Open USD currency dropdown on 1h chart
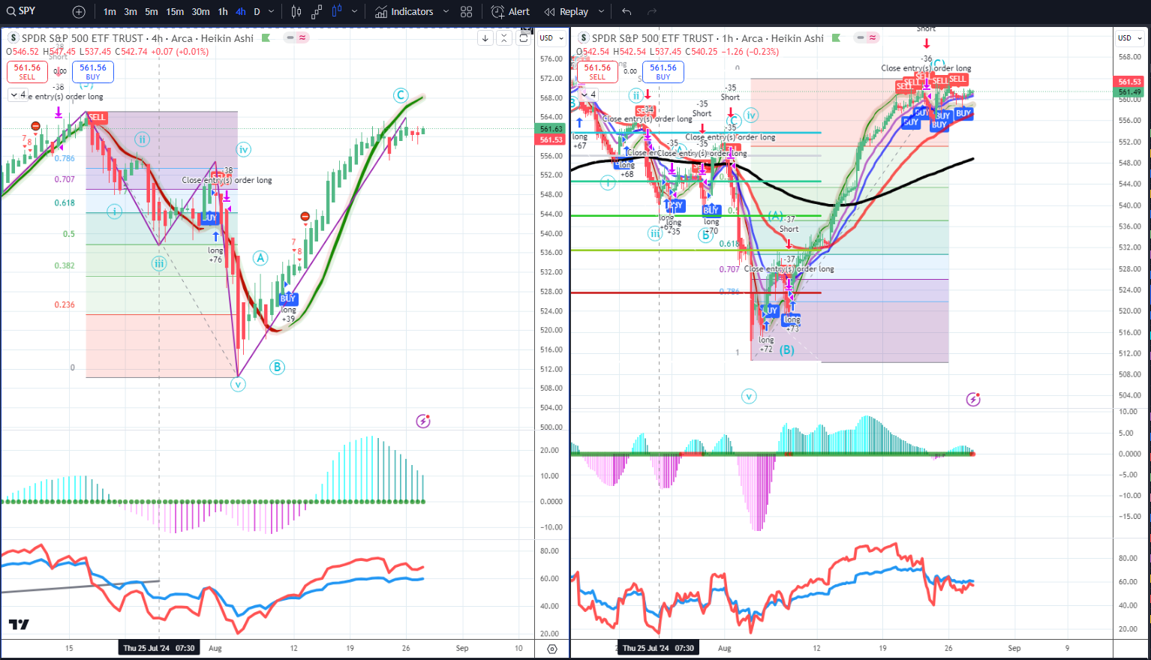The height and width of the screenshot is (660, 1151). pos(1130,37)
